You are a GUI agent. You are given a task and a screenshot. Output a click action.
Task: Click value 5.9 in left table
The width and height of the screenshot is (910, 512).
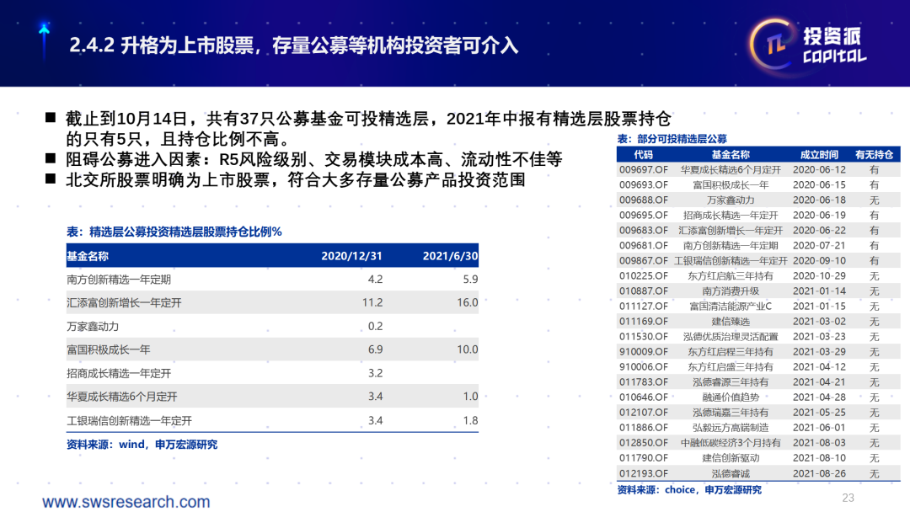click(470, 280)
